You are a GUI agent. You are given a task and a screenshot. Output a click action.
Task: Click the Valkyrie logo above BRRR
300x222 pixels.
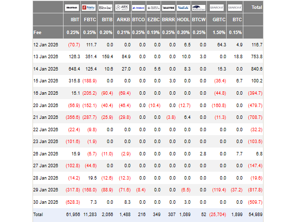(168, 8)
